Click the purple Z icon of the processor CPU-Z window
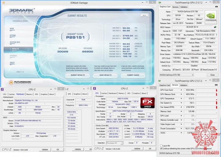 click(95, 88)
